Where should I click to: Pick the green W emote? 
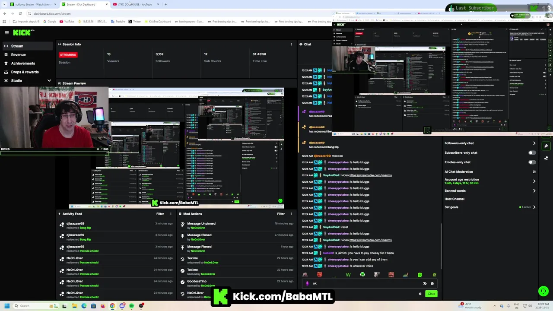pos(348,275)
